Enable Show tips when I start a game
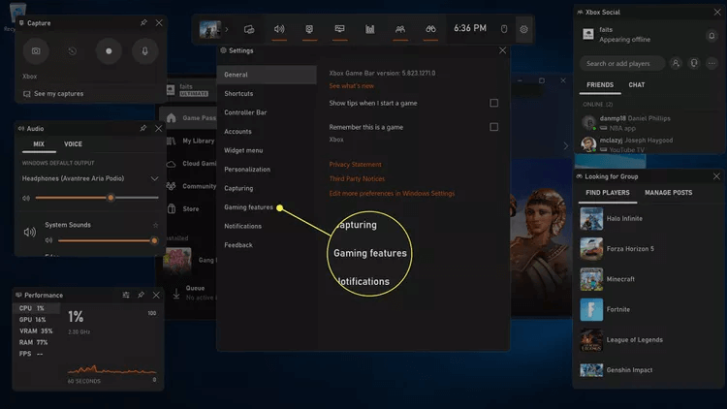 (493, 103)
